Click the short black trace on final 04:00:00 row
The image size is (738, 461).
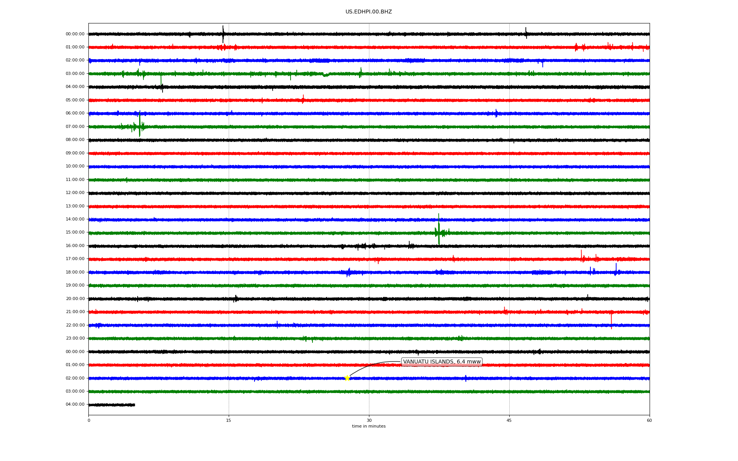tap(111, 405)
